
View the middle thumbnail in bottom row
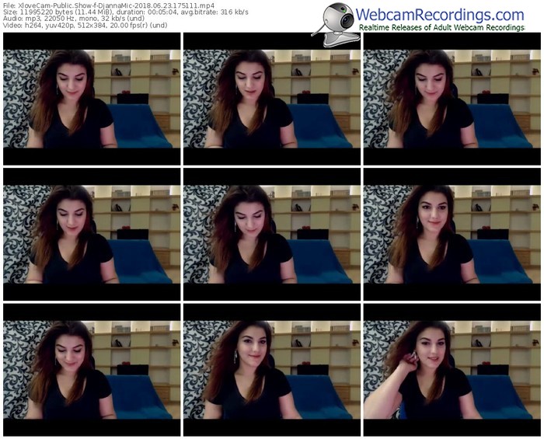271,369
